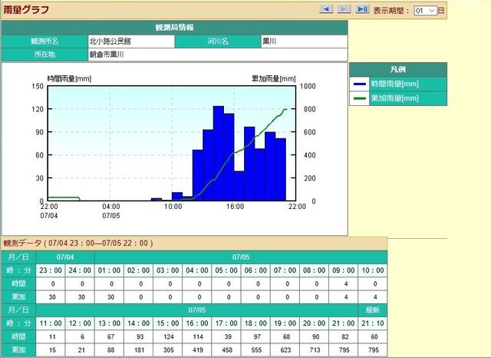Click the 観測データ section heading

point(78,244)
